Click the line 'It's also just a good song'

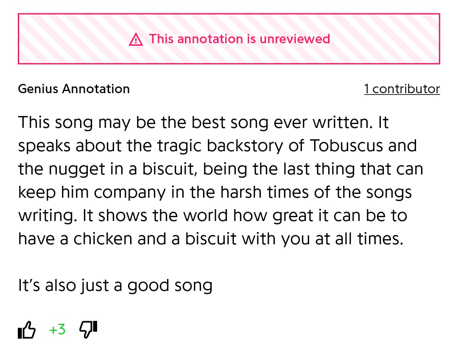(x=115, y=285)
